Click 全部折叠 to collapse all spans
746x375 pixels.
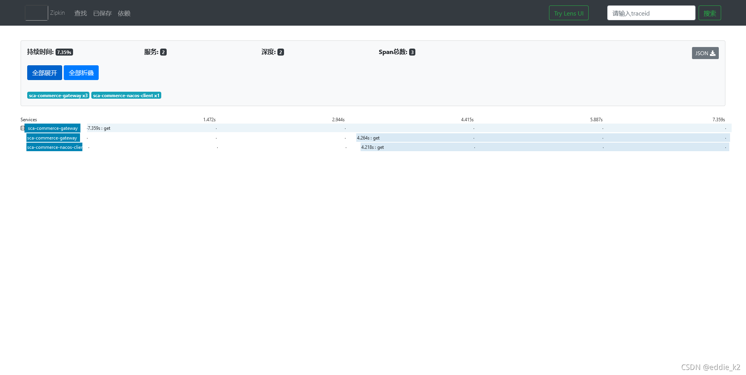coord(81,73)
